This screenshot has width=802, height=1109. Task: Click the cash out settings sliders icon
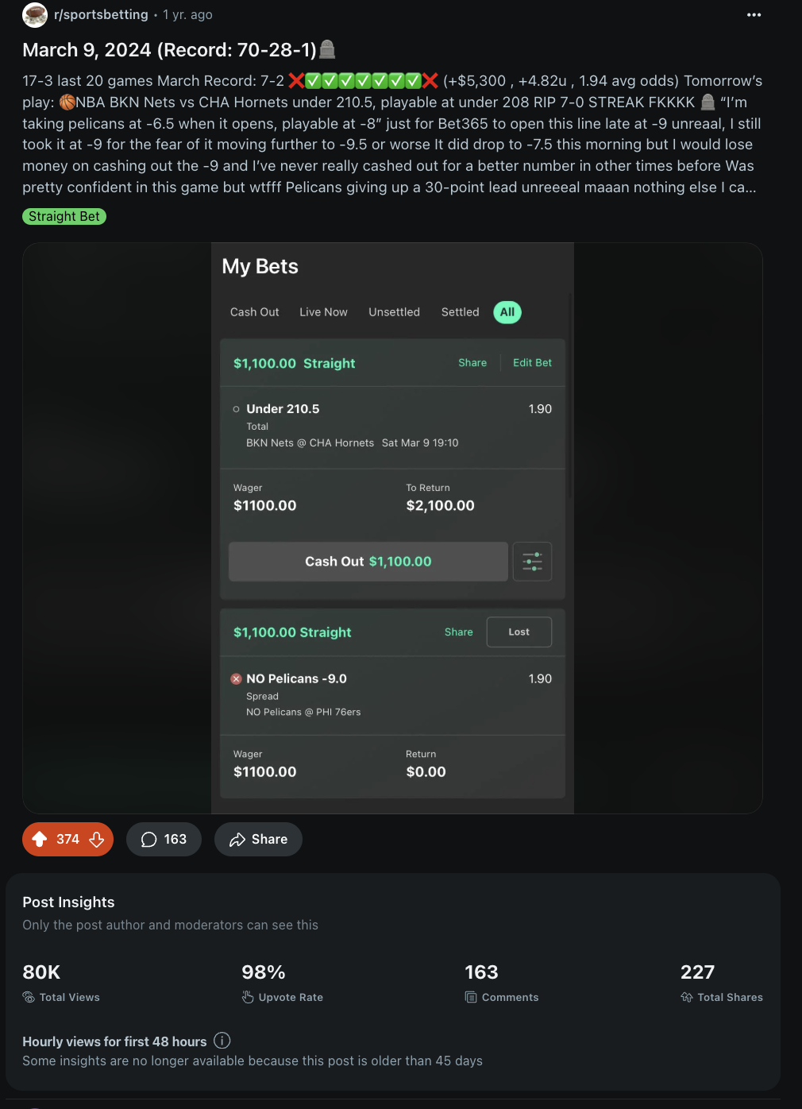[532, 562]
